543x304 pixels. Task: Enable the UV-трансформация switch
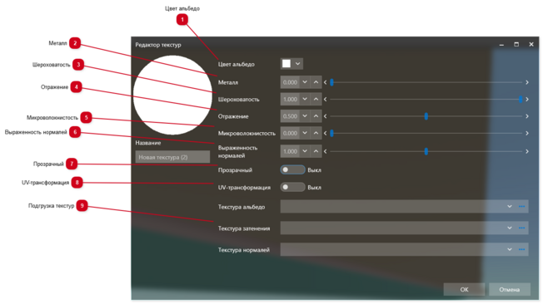(292, 187)
